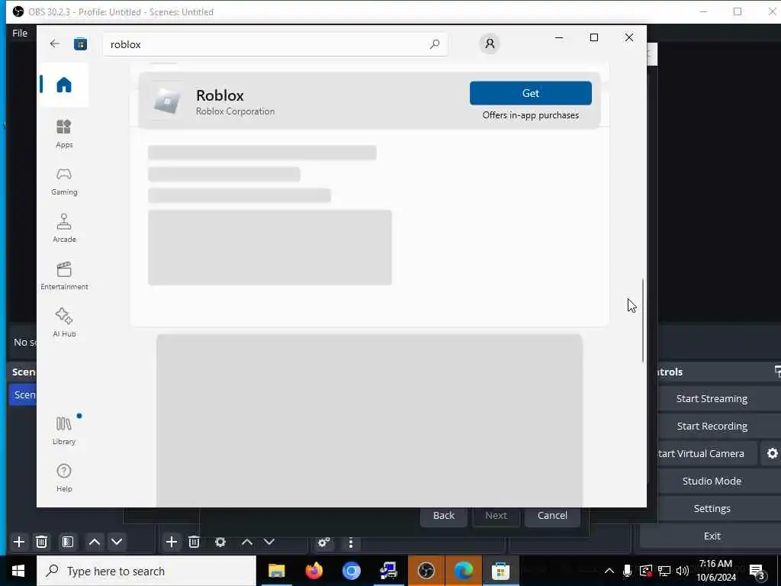Open virtual camera settings gear
Viewport: 781px width, 586px height.
tap(772, 453)
